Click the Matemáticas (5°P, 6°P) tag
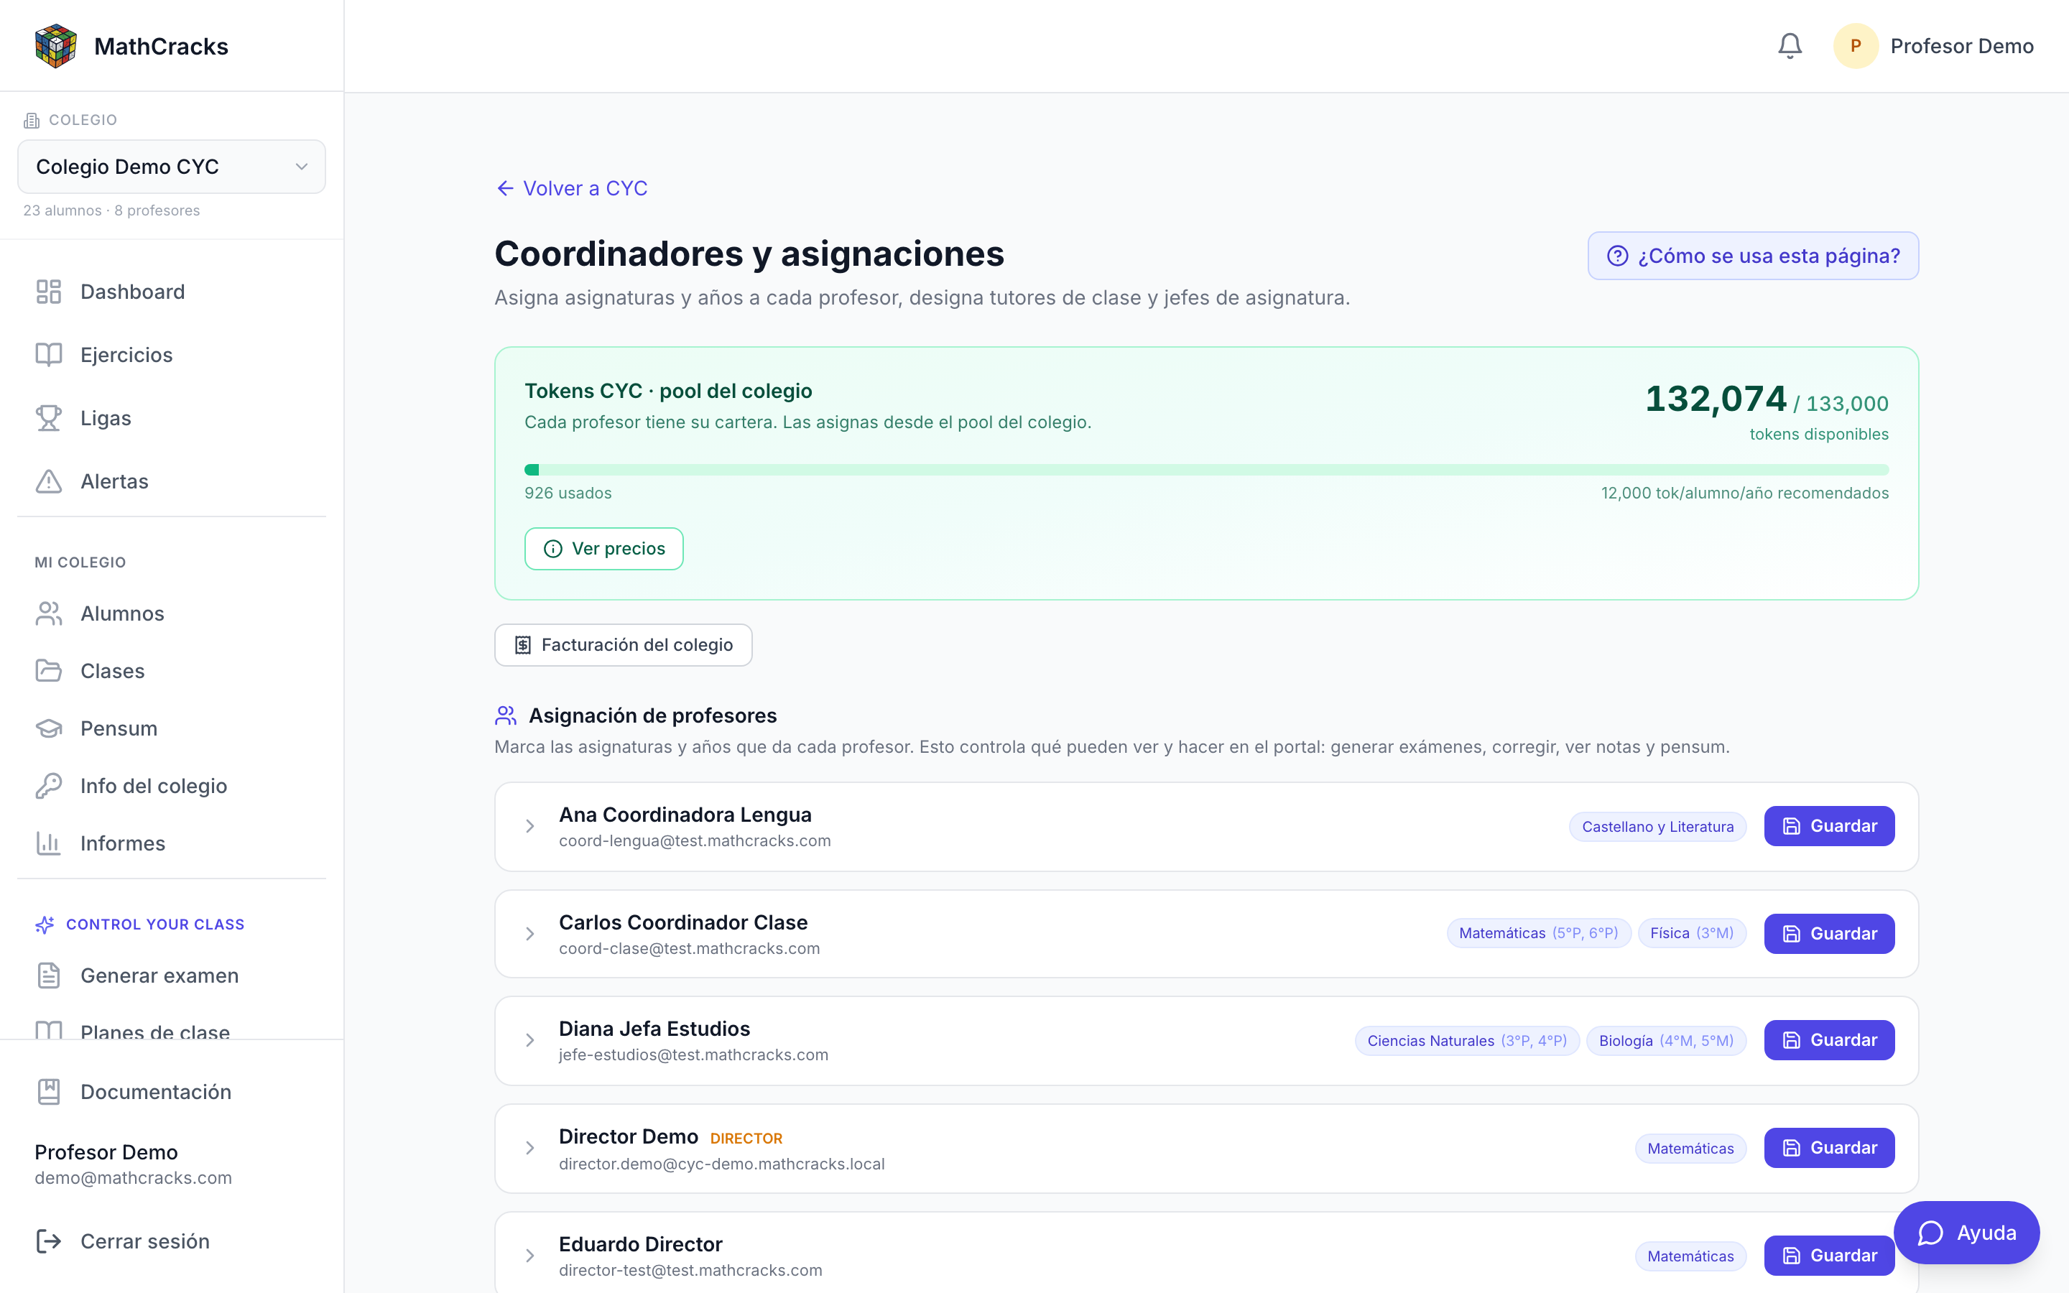 point(1538,934)
